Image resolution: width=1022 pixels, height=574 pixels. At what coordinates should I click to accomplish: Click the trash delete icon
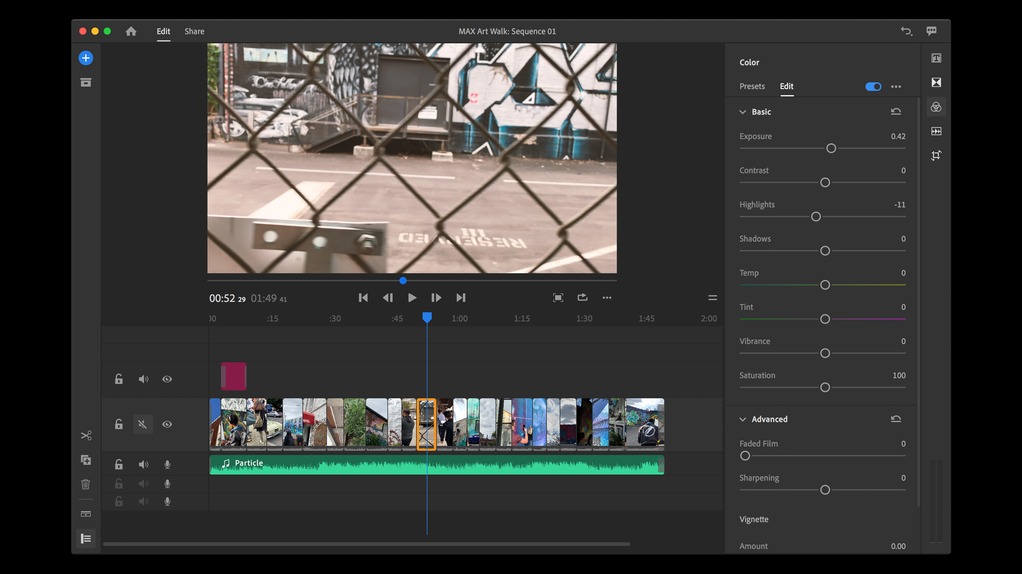pyautogui.click(x=86, y=484)
